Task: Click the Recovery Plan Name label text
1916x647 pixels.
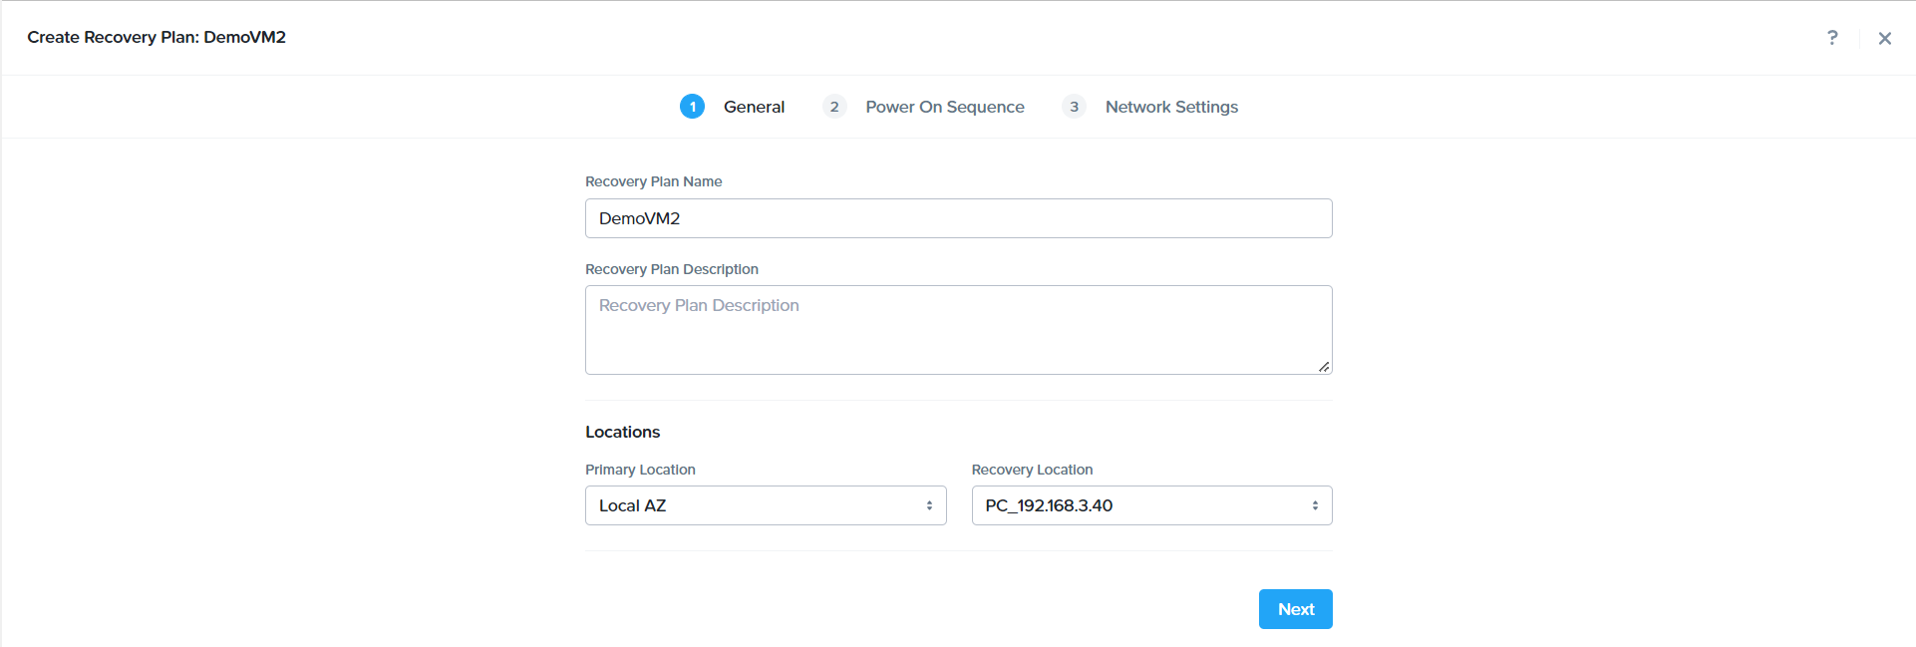Action: click(653, 181)
